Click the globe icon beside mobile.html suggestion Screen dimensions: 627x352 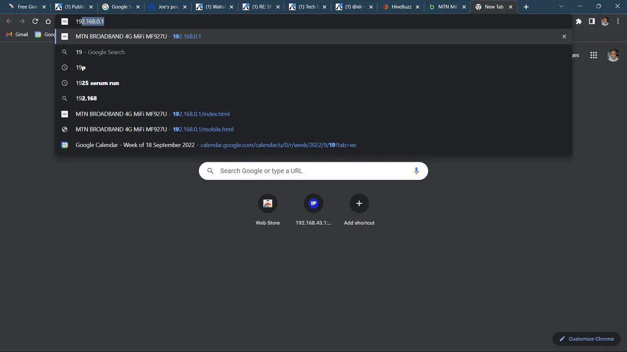click(x=64, y=130)
